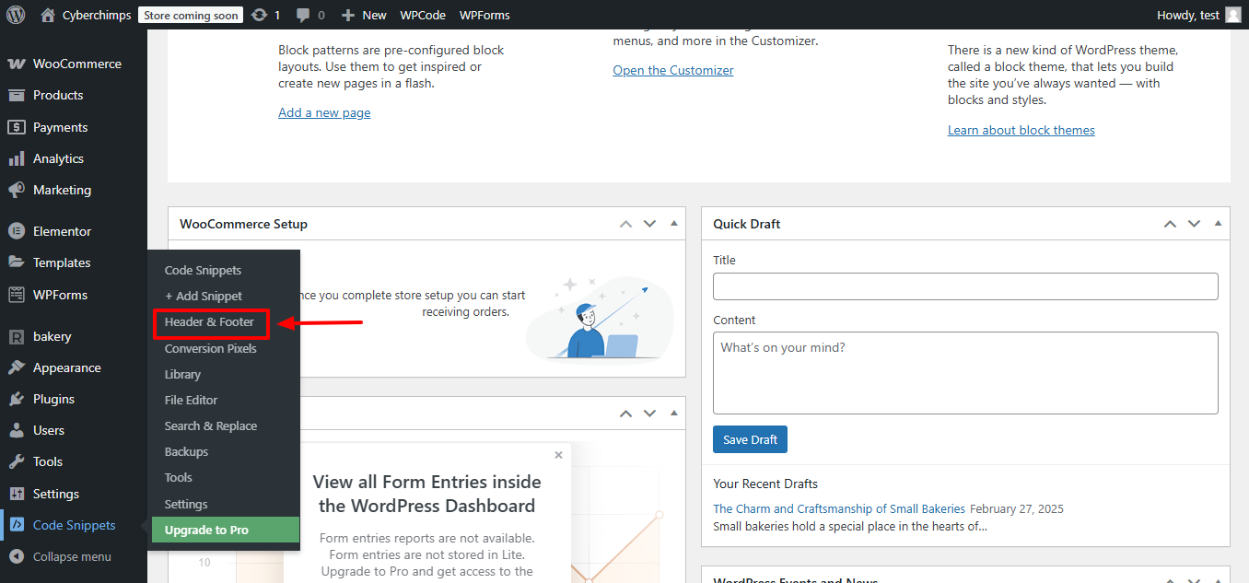Open Appearance menu label in sidebar
1249x583 pixels.
tap(67, 367)
